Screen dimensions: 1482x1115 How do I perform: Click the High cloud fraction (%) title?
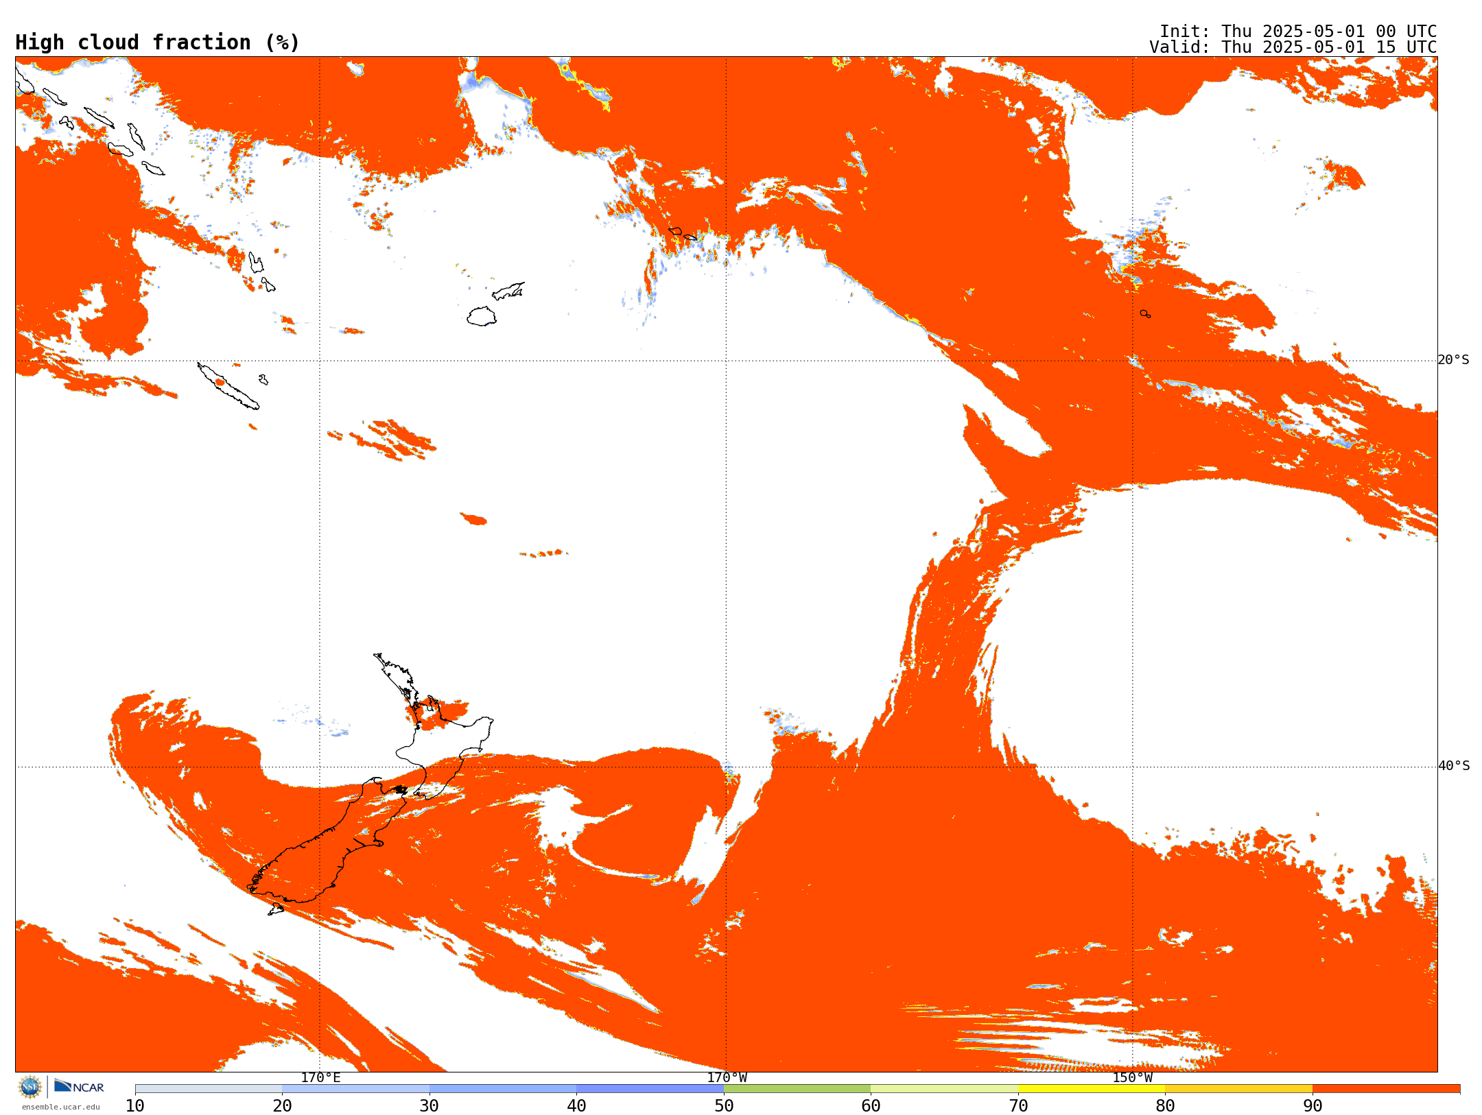click(158, 43)
